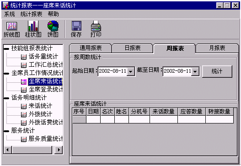
Task: Click the 来话数量 column header
Action: [164, 112]
